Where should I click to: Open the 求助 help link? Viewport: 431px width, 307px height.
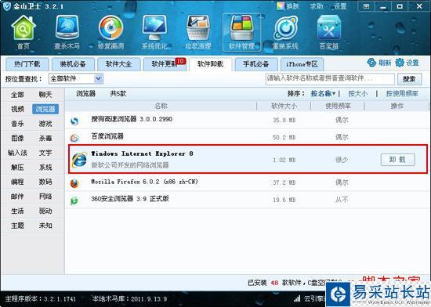click(317, 6)
